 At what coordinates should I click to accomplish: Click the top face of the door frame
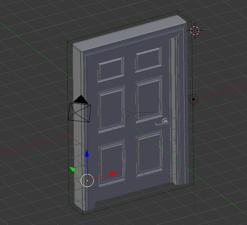point(130,34)
